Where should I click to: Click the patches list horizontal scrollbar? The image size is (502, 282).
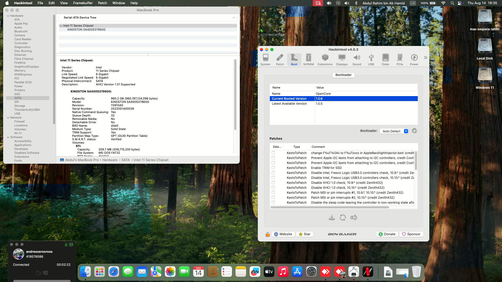pyautogui.click(x=330, y=207)
